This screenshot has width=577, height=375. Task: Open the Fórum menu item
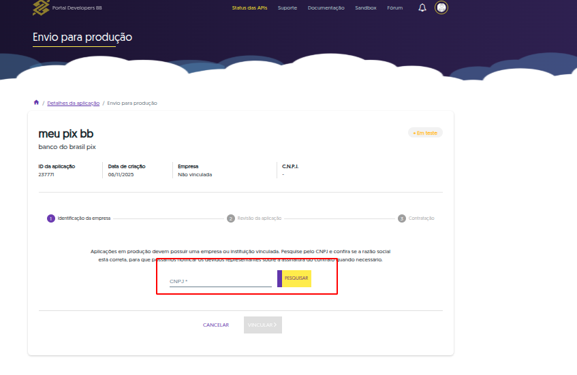tap(394, 8)
